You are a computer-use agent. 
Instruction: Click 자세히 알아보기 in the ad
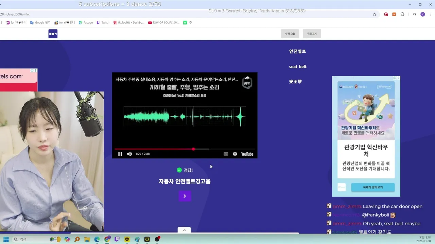click(373, 187)
